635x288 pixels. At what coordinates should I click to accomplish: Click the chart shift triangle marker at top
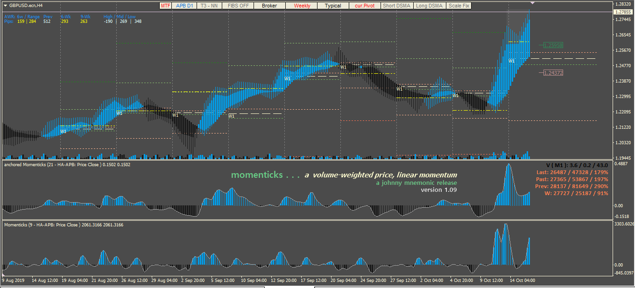[x=533, y=3]
